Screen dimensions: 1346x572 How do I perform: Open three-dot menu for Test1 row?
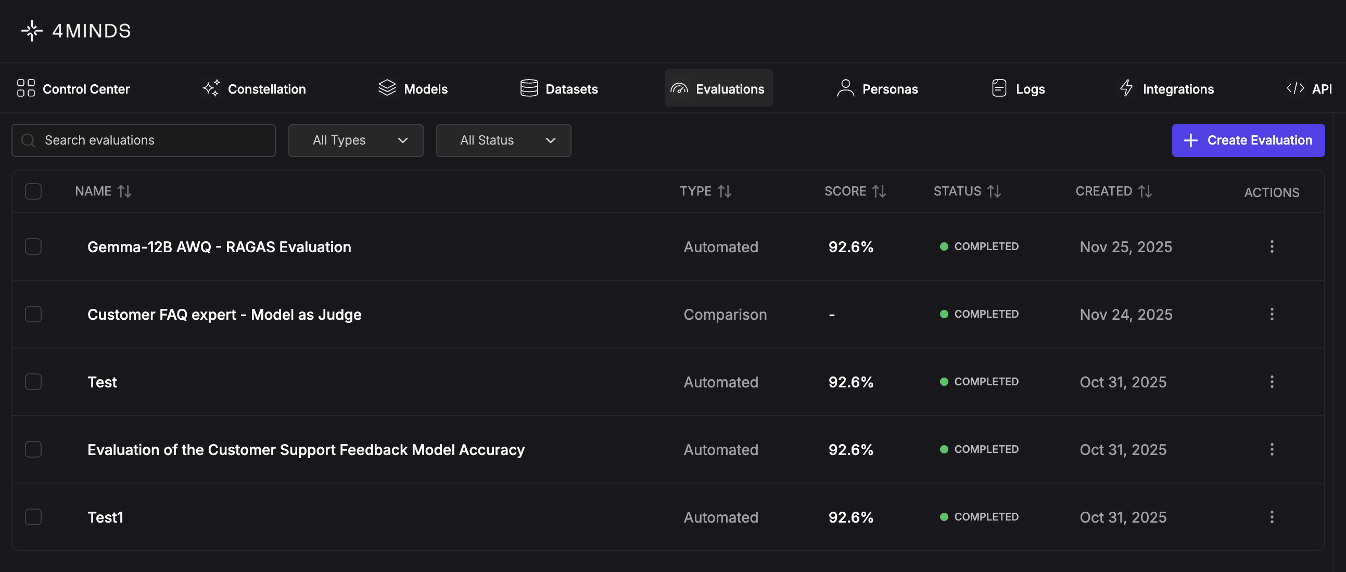tap(1271, 517)
